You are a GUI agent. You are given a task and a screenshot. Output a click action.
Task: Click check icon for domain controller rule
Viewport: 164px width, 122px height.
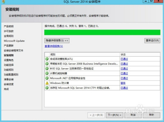point(47,73)
